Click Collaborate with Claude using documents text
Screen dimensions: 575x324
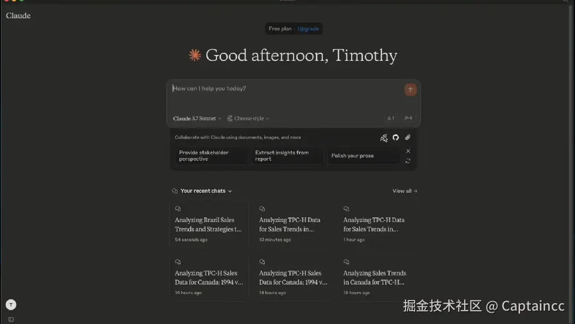tap(238, 137)
